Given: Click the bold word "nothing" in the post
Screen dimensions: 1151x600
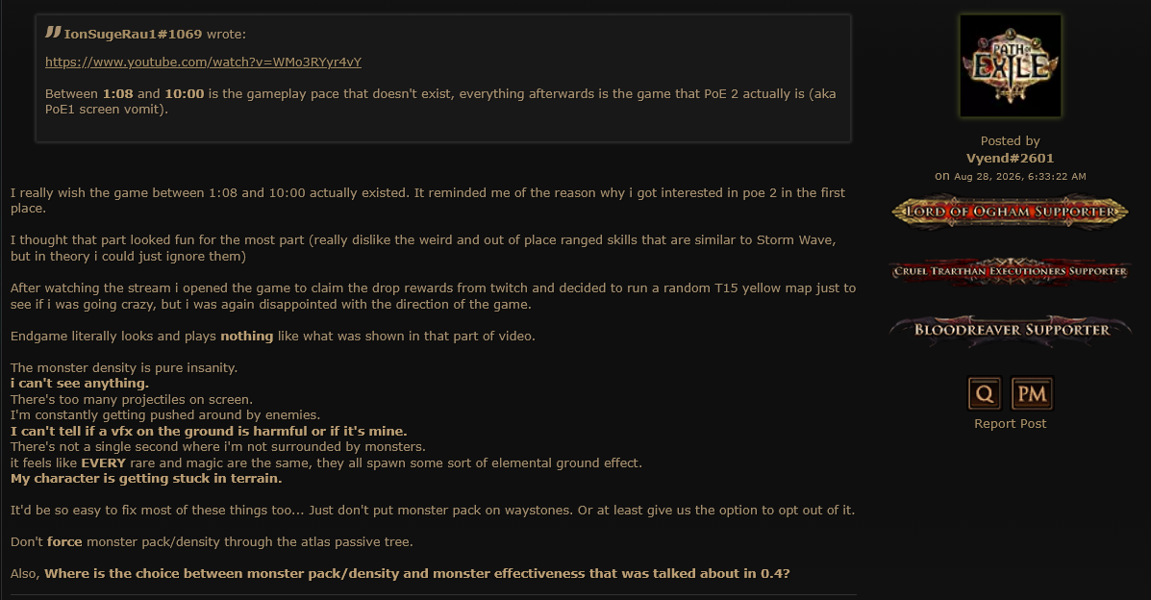Looking at the screenshot, I should tap(246, 337).
